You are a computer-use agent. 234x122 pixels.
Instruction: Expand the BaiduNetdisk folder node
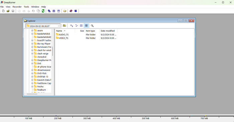32,34
